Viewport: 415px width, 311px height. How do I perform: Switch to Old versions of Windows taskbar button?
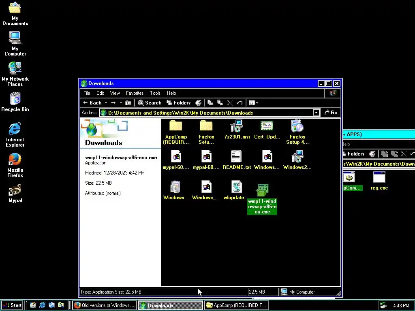click(x=105, y=305)
